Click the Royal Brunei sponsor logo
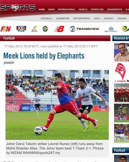The width and height of the screenshot is (129, 162). pyautogui.click(x=34, y=29)
